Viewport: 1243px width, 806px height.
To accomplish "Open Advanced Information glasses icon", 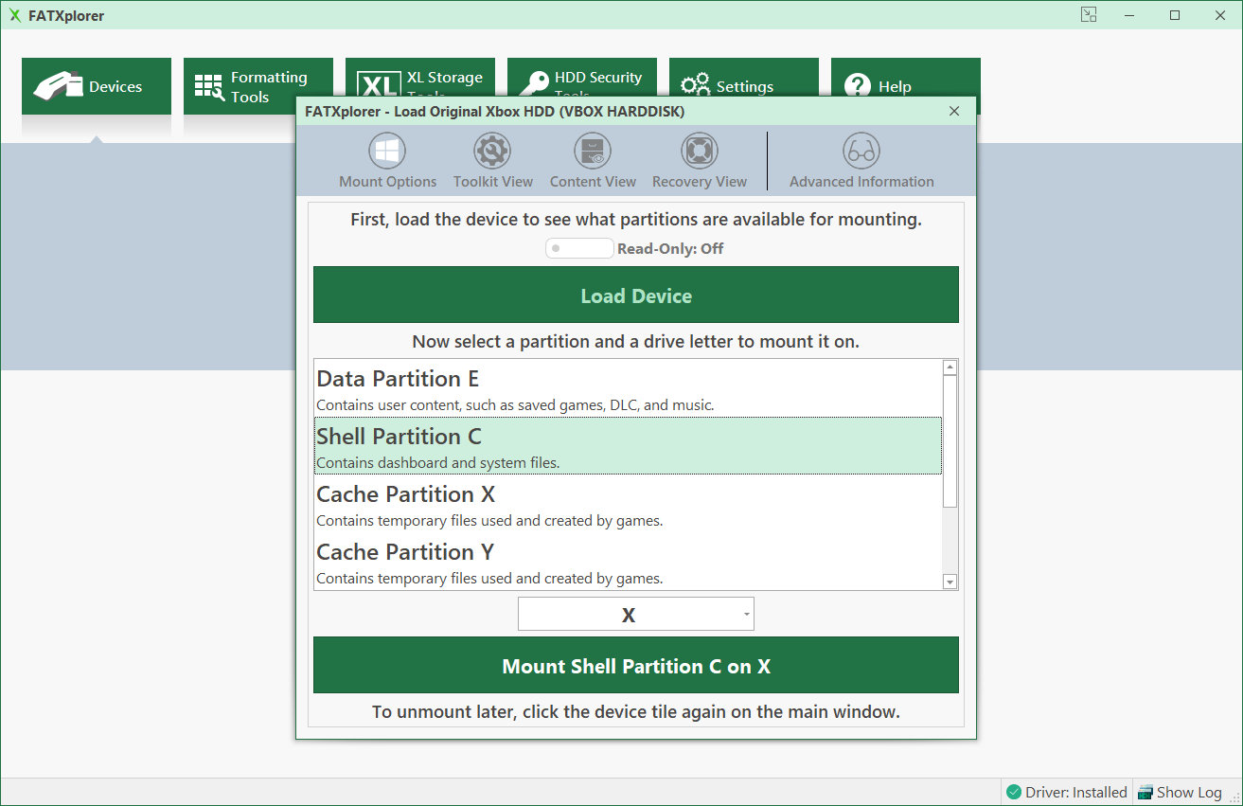I will click(861, 151).
